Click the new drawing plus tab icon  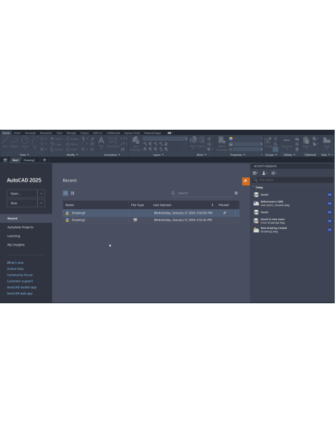pos(44,160)
